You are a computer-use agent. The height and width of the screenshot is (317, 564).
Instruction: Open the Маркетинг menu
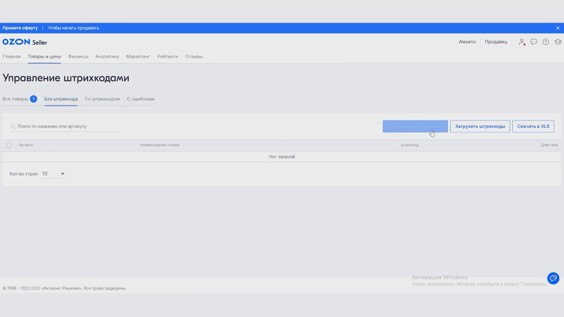[138, 56]
